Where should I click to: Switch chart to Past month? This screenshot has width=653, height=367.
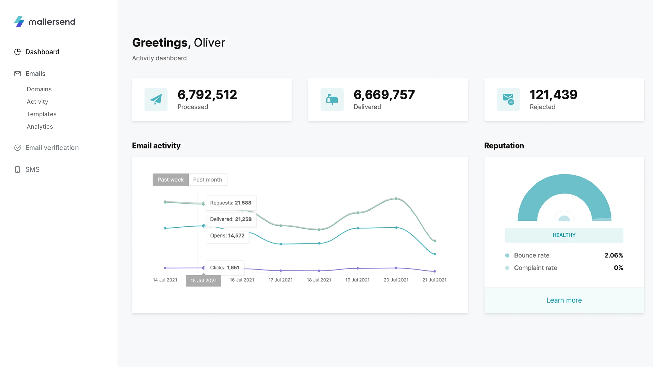point(207,180)
